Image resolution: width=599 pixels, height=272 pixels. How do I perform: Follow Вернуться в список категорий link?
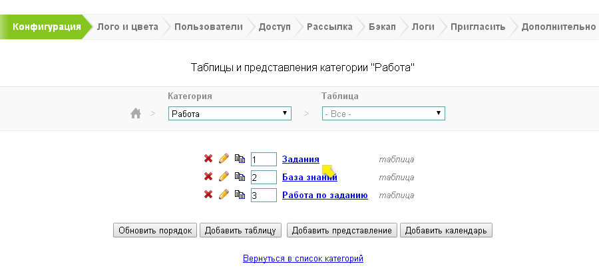click(x=303, y=258)
